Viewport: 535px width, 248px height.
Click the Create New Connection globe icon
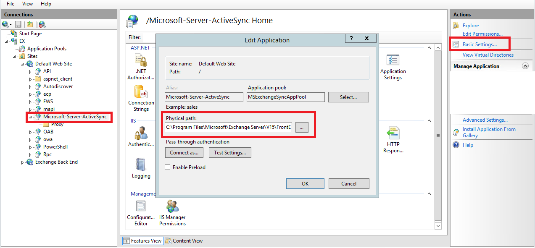tap(5, 25)
